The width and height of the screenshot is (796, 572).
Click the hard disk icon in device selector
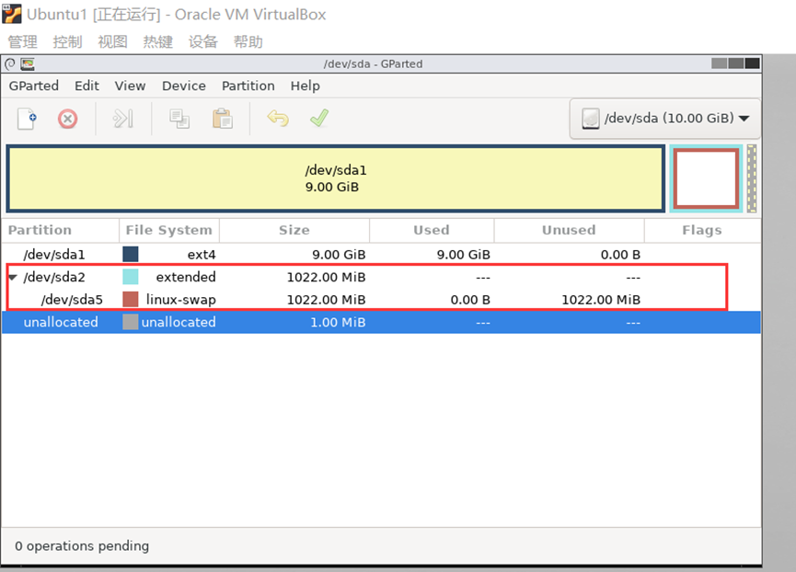click(x=591, y=119)
